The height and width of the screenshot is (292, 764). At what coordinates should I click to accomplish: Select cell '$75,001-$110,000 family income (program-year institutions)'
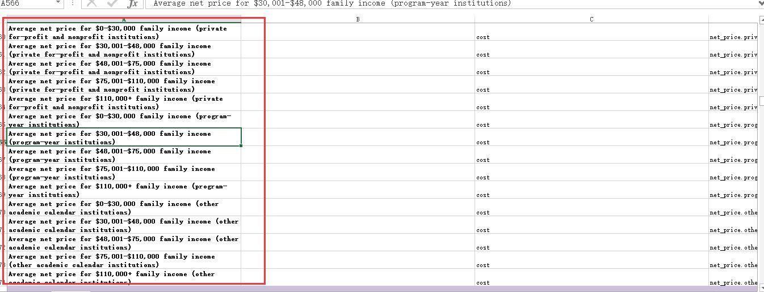[124, 173]
